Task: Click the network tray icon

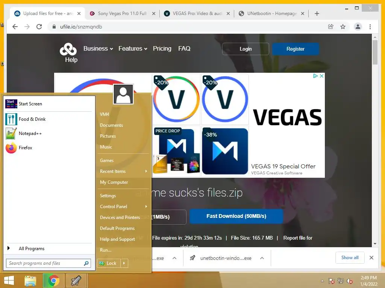Action: point(341,281)
